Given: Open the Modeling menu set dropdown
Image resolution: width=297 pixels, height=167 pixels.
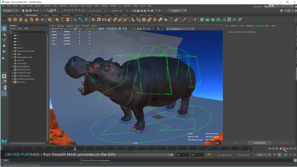Looking at the screenshot, I should coord(11,10).
